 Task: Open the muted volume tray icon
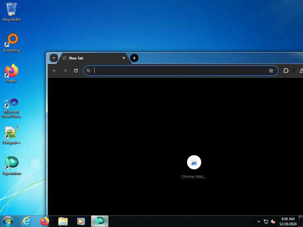click(273, 222)
